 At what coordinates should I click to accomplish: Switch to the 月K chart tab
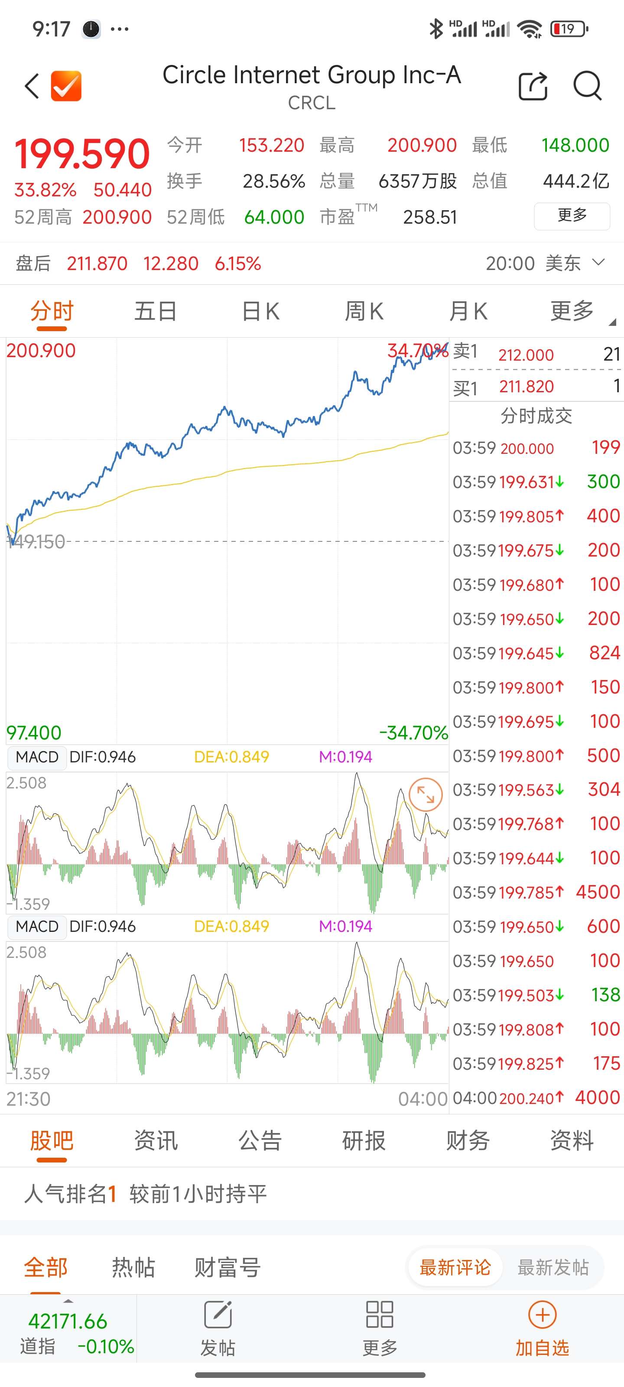[468, 312]
